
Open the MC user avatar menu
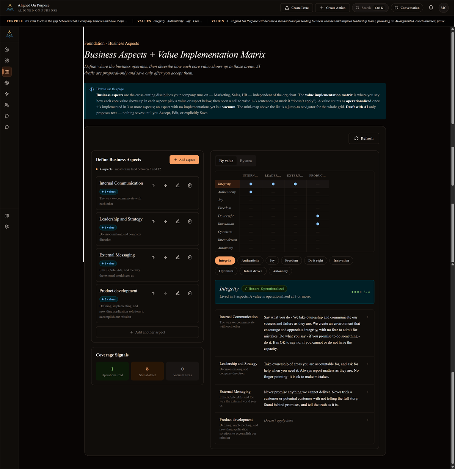443,8
